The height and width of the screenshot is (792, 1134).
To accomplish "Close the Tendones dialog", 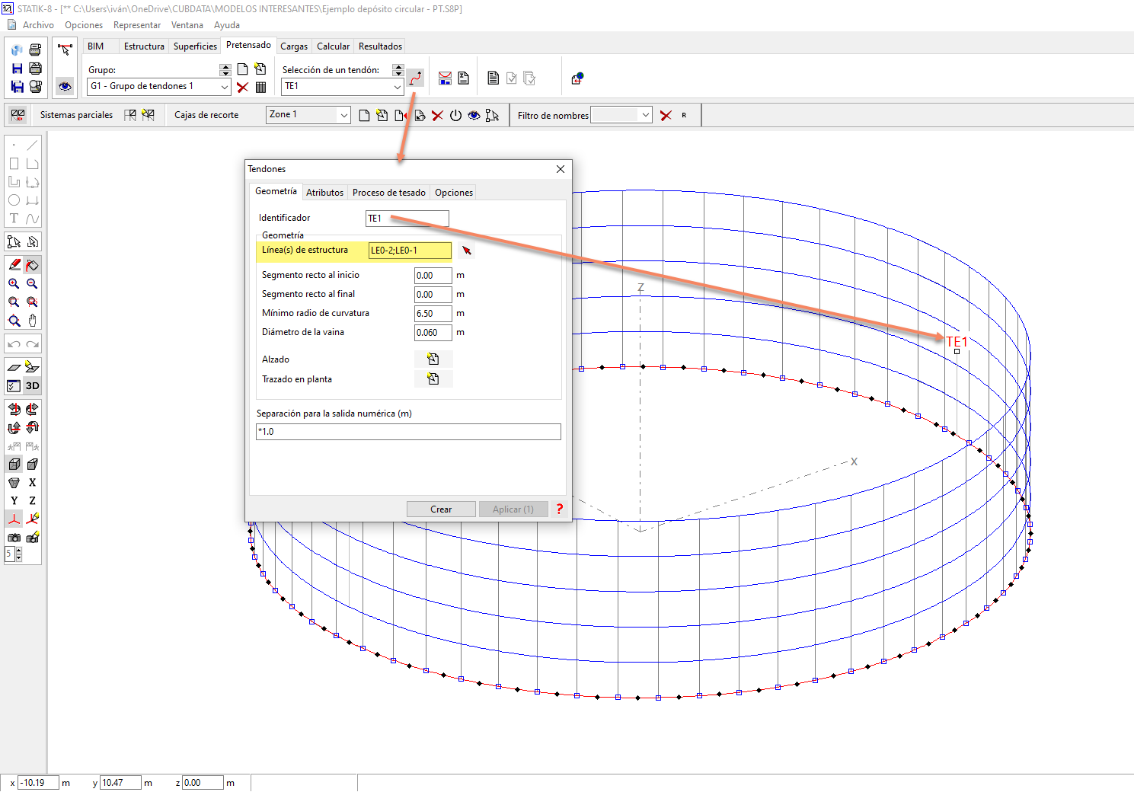I will tap(561, 169).
